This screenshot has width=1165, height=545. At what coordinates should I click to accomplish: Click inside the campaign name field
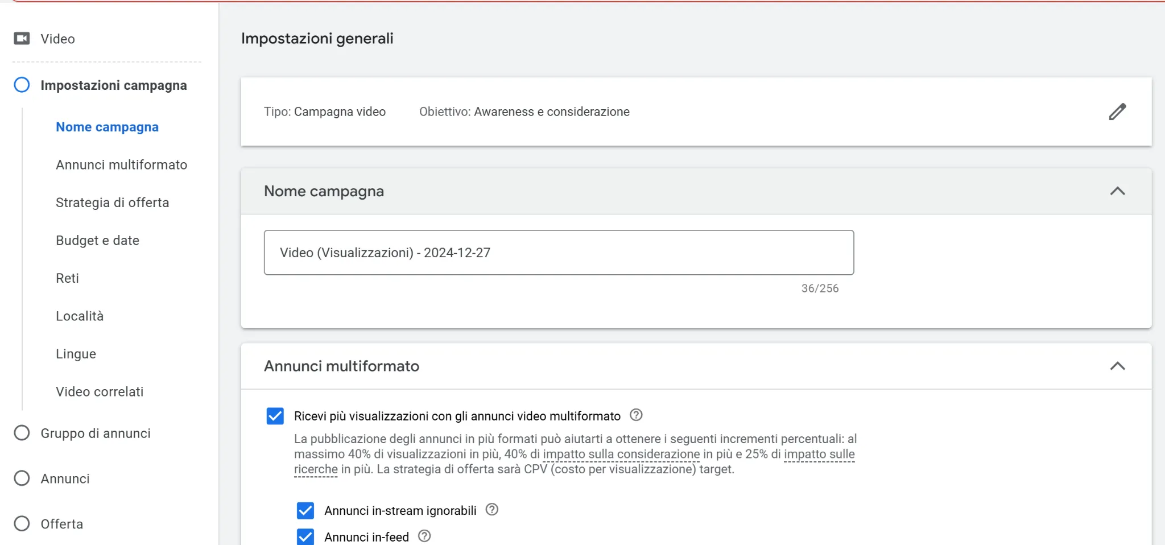pyautogui.click(x=559, y=252)
